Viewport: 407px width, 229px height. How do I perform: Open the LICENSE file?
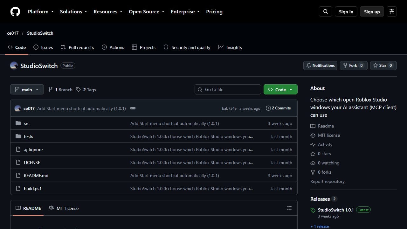coord(32,163)
